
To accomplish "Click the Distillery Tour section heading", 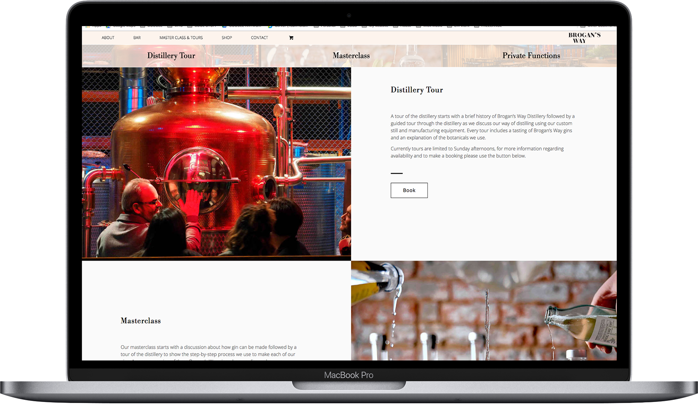I will point(417,90).
